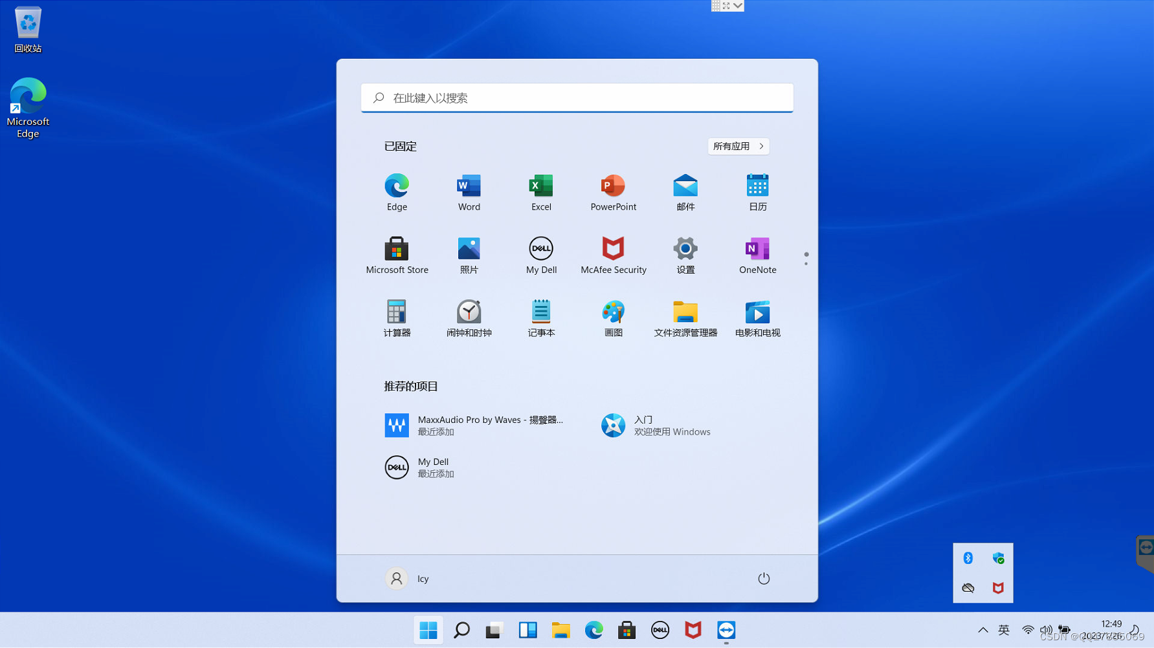Launch Word from pinned apps
This screenshot has height=648, width=1154.
pyautogui.click(x=469, y=193)
